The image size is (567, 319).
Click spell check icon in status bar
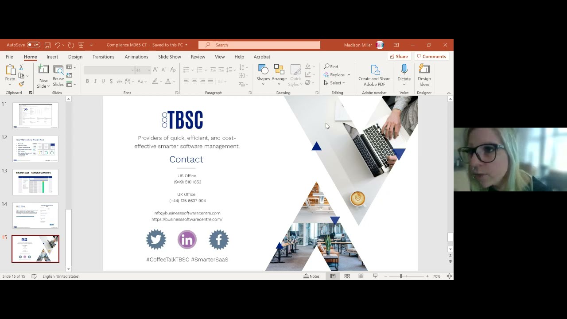[34, 276]
